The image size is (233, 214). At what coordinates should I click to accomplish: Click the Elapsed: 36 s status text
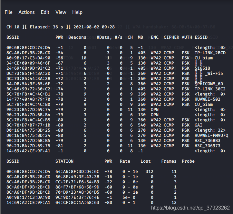coord(46,27)
